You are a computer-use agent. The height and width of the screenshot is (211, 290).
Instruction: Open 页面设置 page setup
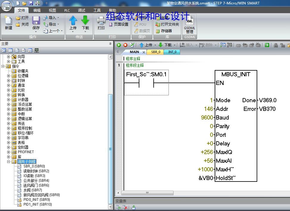119,24
